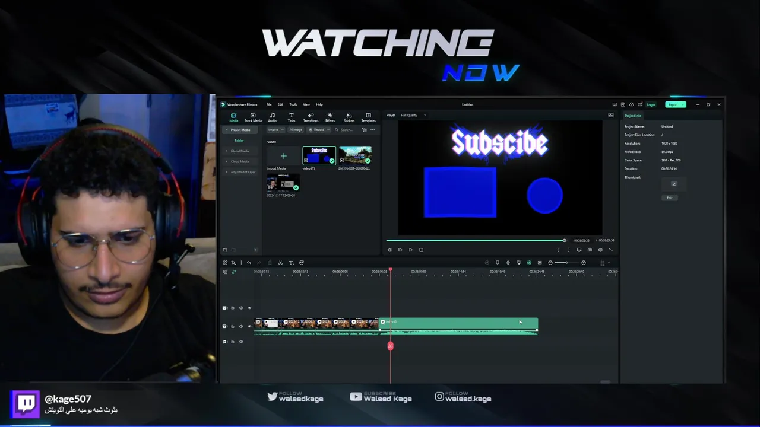Click the timeline zoom in plus button
The width and height of the screenshot is (760, 427).
583,263
